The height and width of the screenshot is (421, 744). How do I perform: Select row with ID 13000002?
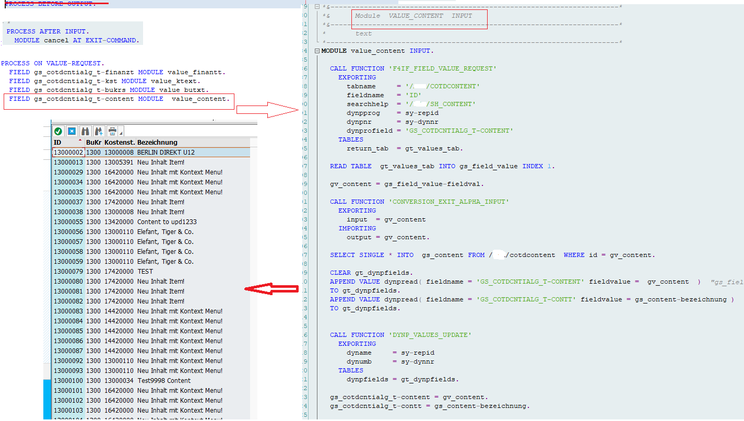[x=68, y=153]
